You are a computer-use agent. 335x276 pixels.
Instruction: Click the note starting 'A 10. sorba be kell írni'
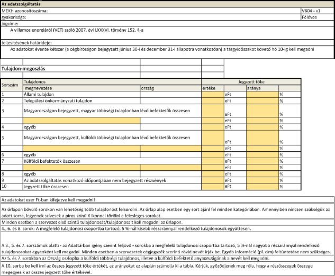[x=167, y=269]
